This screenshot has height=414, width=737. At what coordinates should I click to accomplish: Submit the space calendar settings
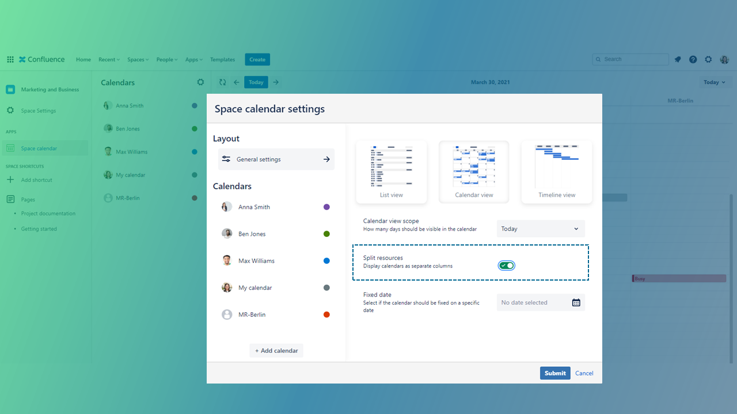pyautogui.click(x=554, y=373)
